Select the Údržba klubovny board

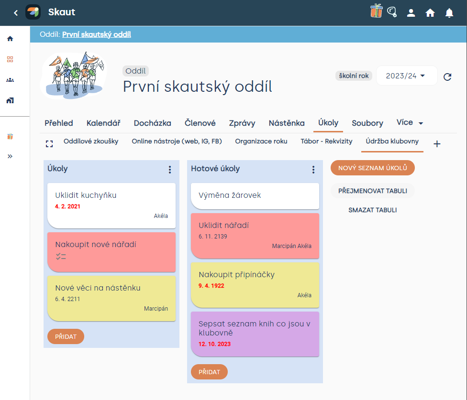[x=392, y=141]
